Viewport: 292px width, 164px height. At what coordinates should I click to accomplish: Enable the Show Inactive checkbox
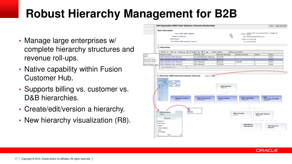tap(211, 52)
